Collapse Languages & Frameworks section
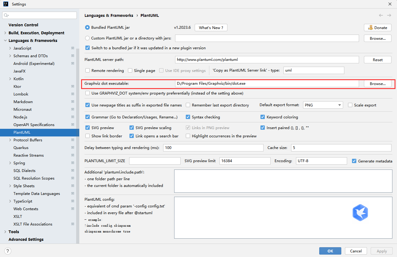The image size is (397, 257). coord(5,41)
